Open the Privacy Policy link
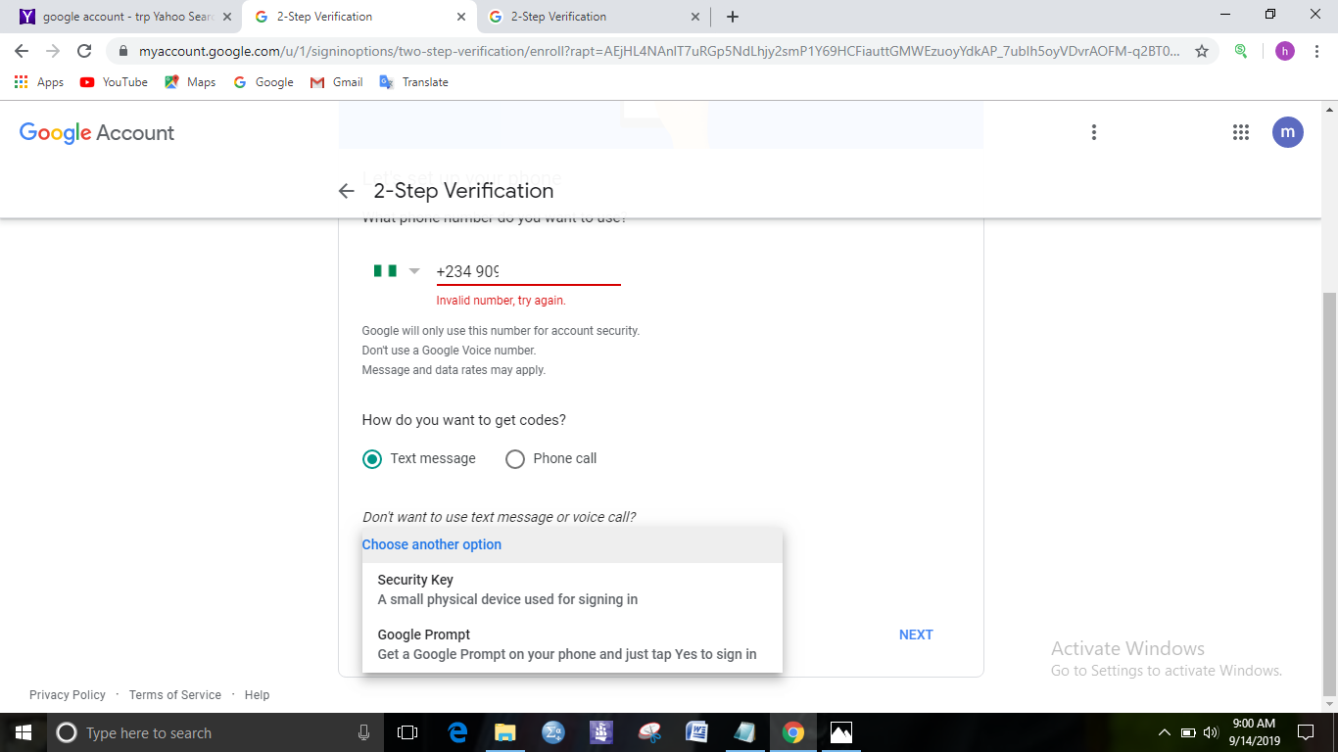Image resolution: width=1338 pixels, height=752 pixels. pyautogui.click(x=68, y=694)
